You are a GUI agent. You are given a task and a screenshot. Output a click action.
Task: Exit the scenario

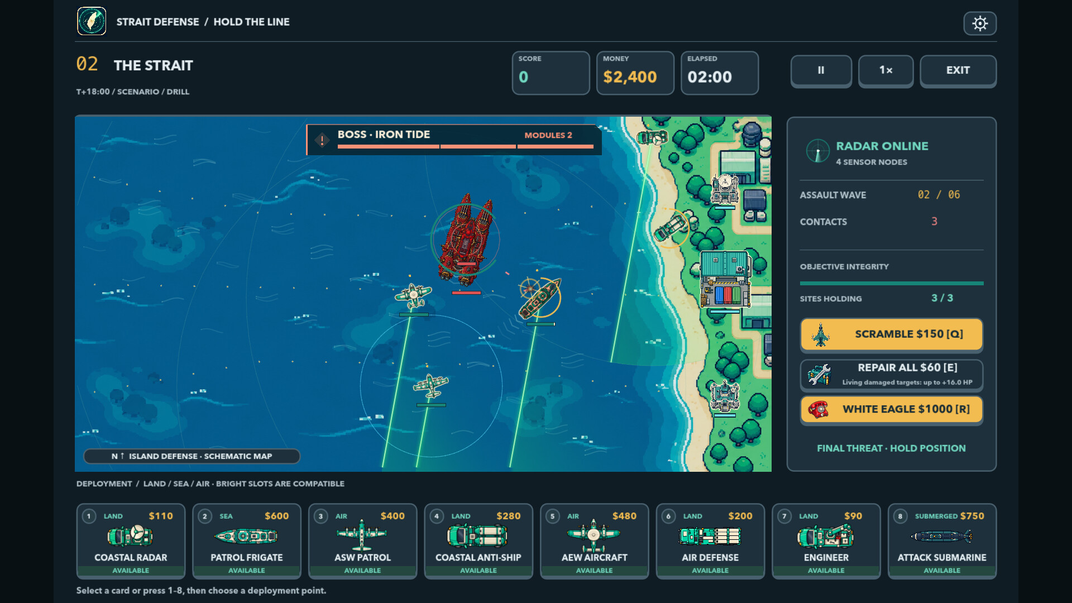coord(958,70)
